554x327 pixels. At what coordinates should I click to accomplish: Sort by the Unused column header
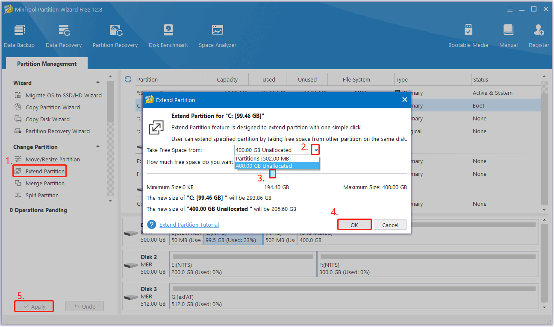coord(307,79)
